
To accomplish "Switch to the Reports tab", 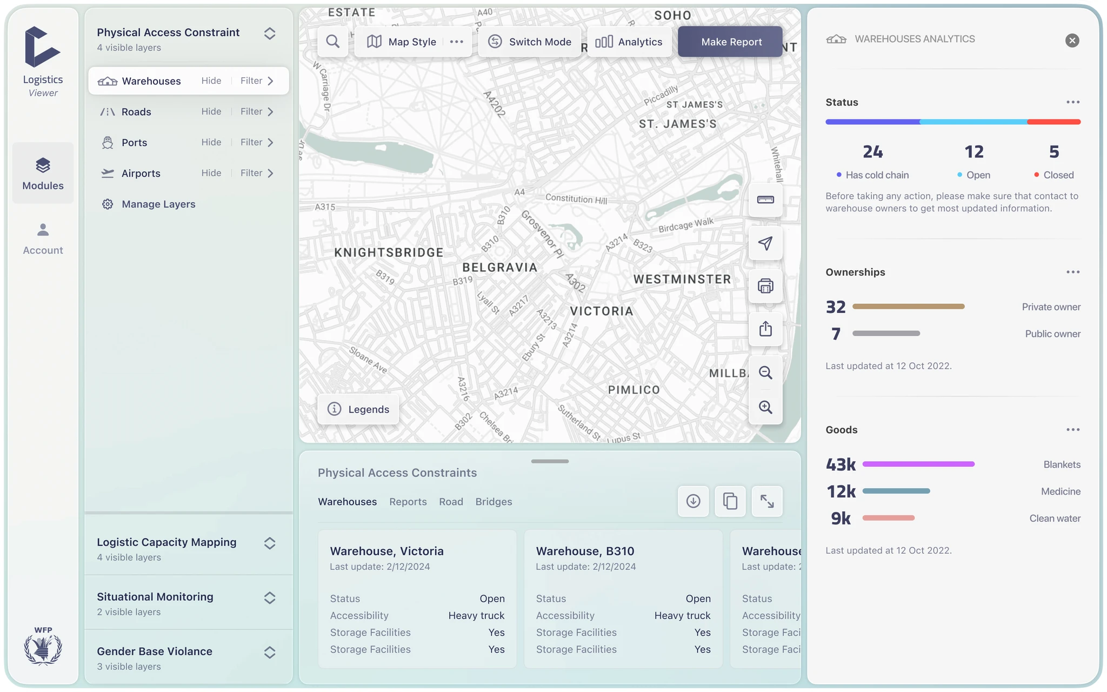I will click(408, 502).
